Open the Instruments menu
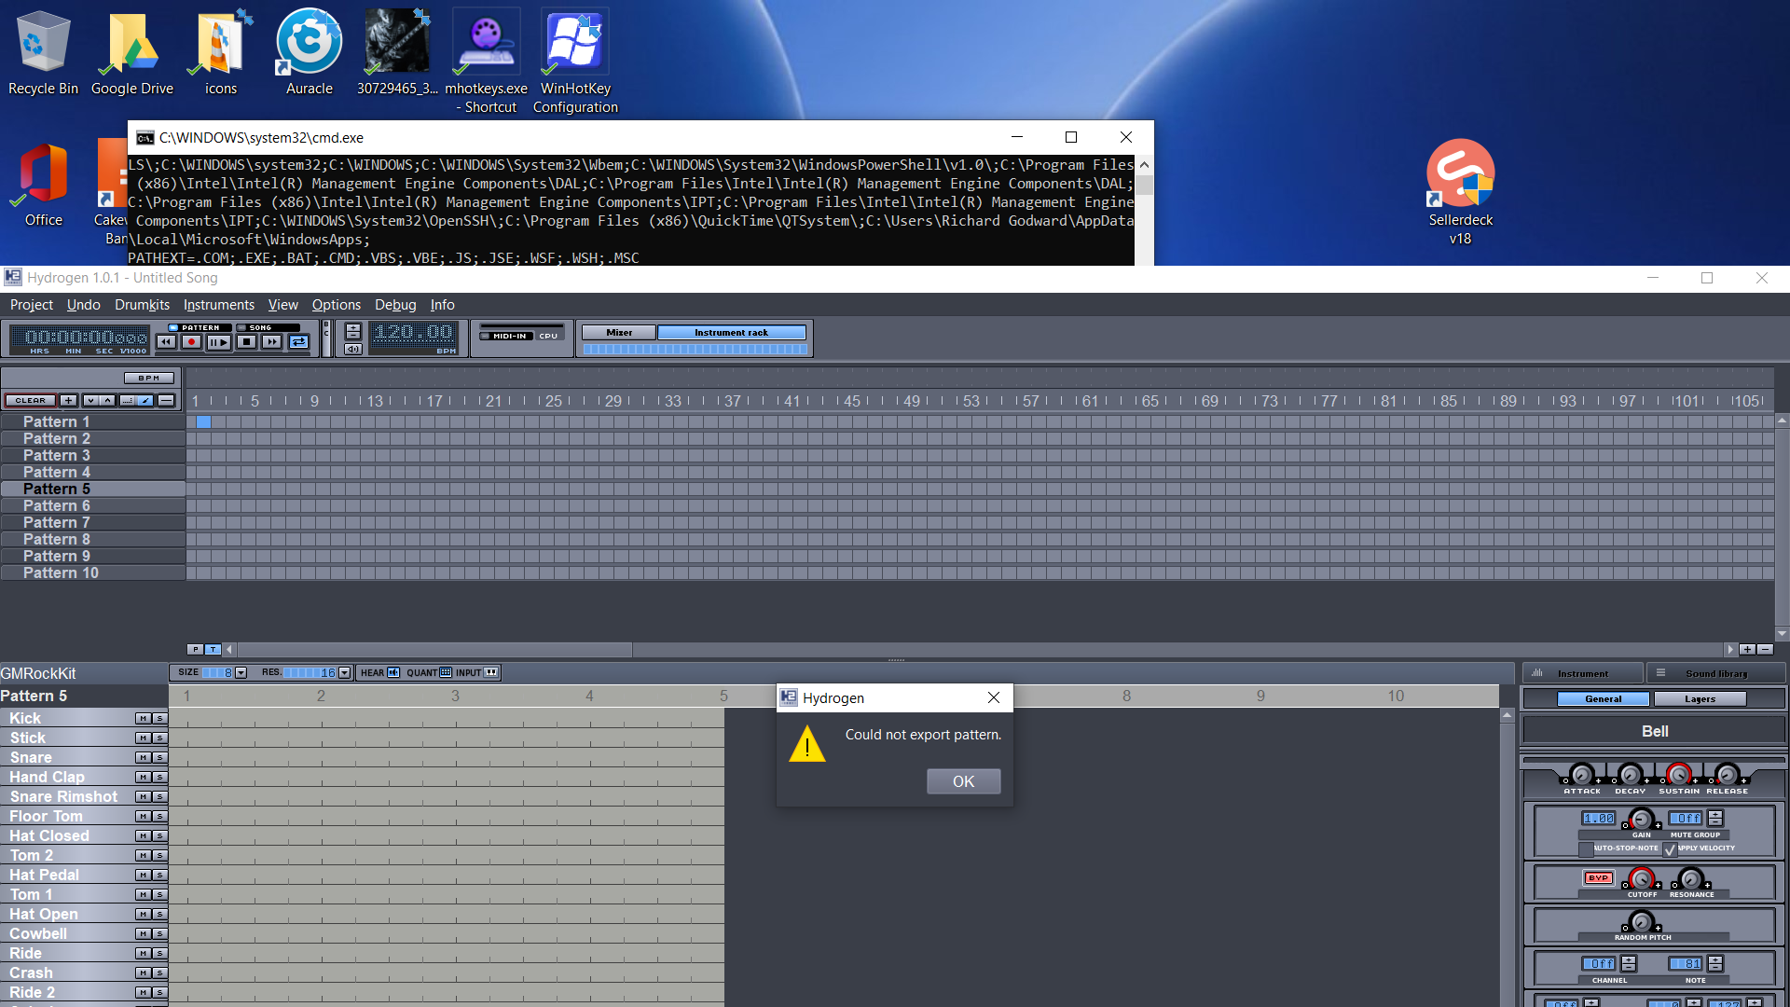1790x1007 pixels. [218, 305]
